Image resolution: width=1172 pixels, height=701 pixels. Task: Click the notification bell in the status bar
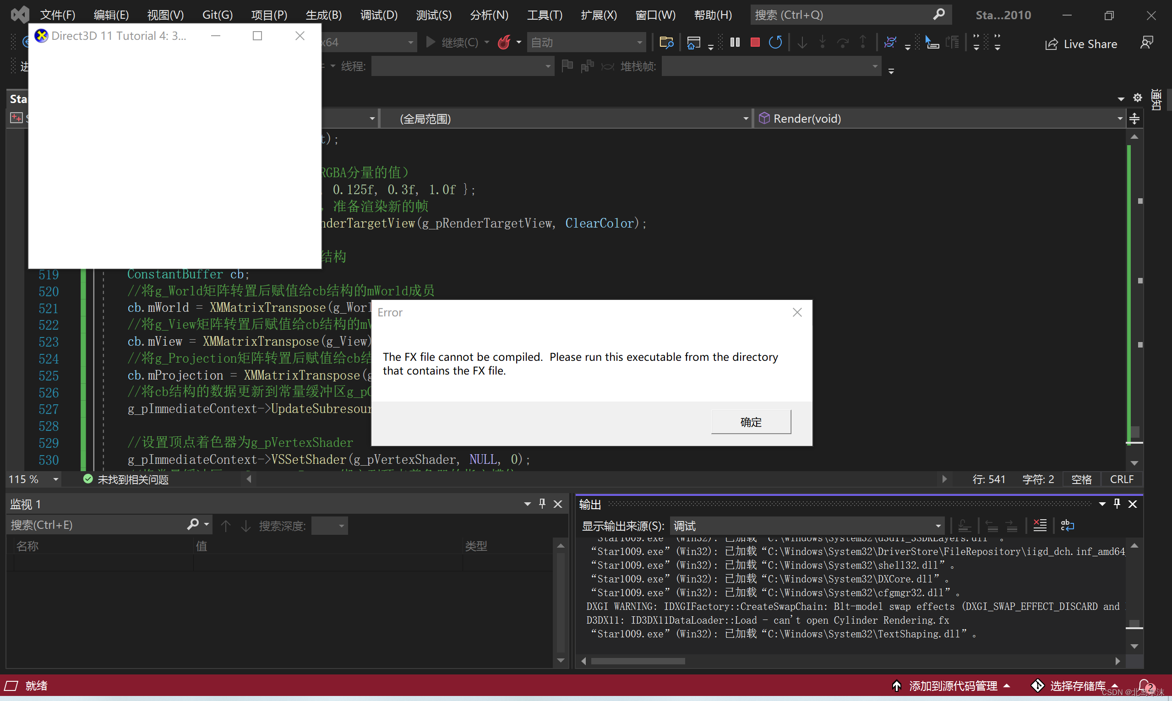click(1145, 686)
